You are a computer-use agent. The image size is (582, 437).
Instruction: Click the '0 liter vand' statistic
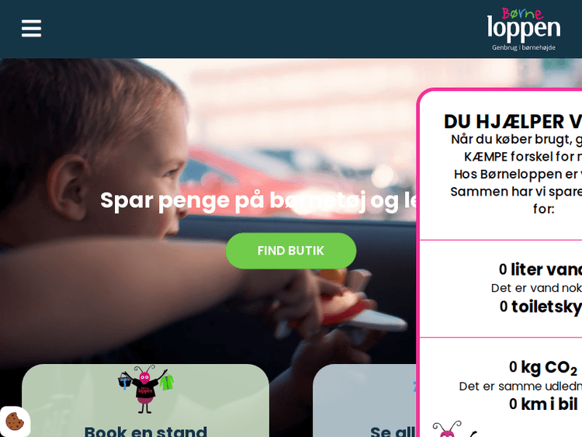click(x=540, y=269)
